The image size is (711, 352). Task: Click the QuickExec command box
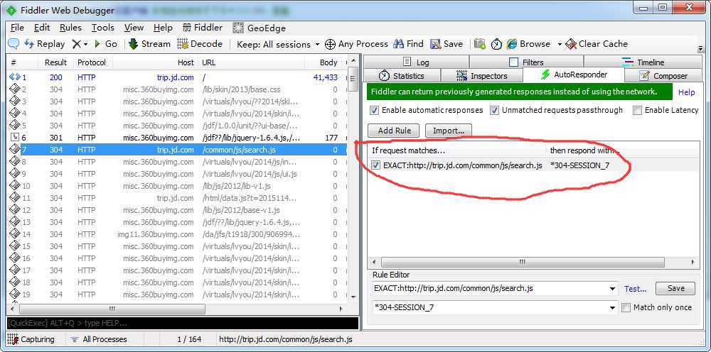pos(182,323)
